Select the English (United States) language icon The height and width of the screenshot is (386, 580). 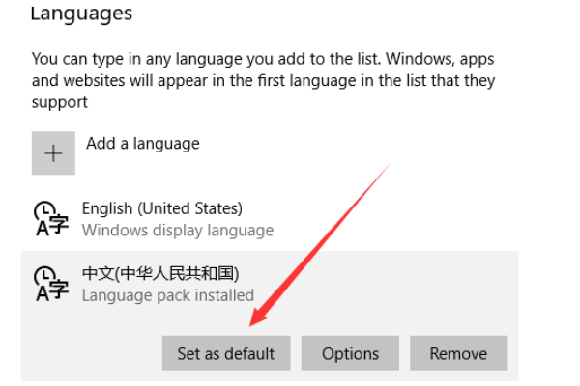[x=51, y=218]
